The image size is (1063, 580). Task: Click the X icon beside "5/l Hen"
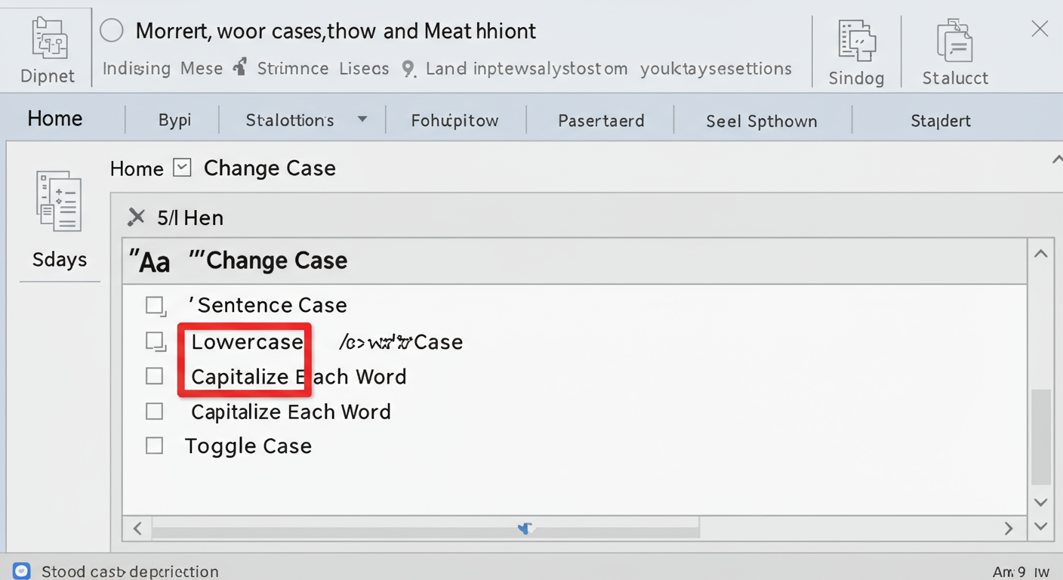click(137, 217)
